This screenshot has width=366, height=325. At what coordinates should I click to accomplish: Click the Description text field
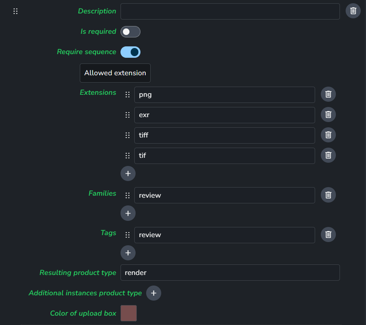[x=230, y=11]
